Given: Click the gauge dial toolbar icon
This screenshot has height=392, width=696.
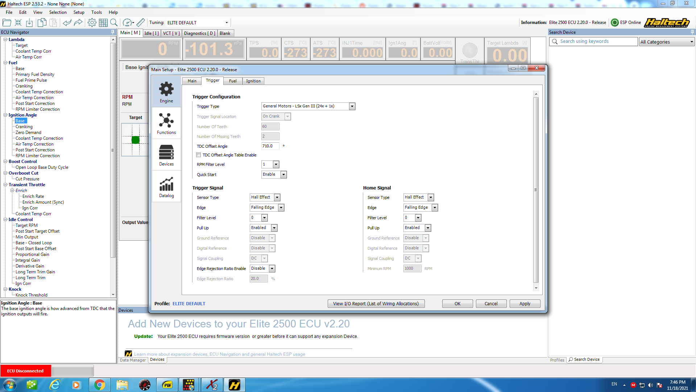Looking at the screenshot, I should click(128, 23).
